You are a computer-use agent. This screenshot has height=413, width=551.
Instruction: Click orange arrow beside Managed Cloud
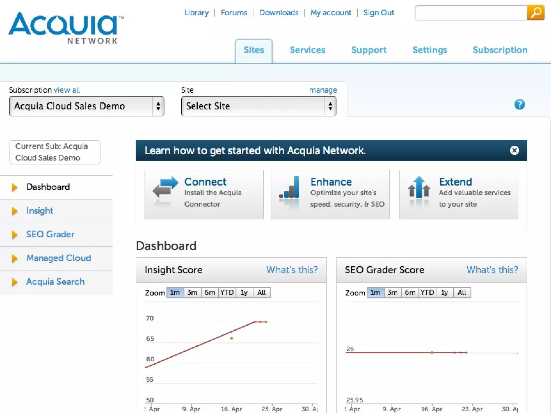pos(15,258)
